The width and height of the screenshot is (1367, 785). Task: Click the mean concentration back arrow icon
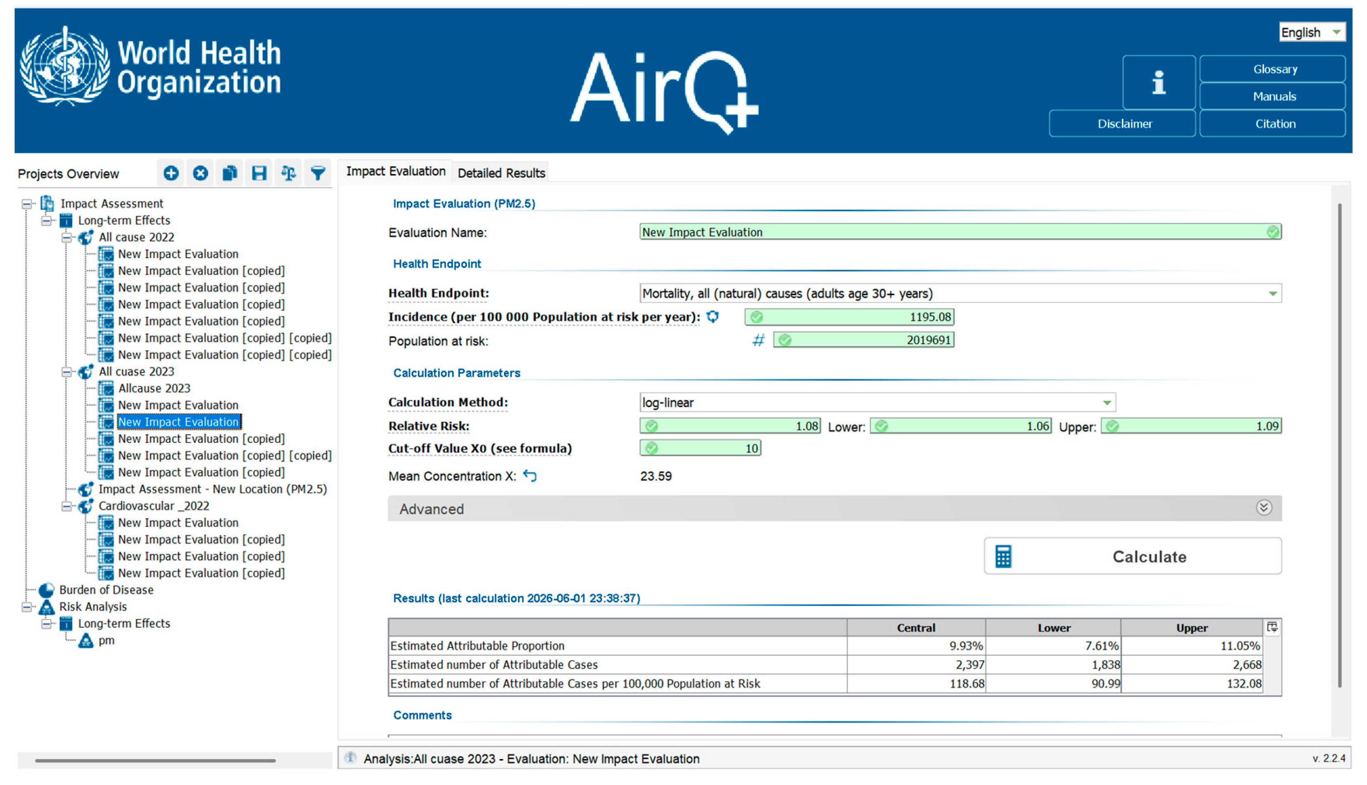click(x=530, y=475)
